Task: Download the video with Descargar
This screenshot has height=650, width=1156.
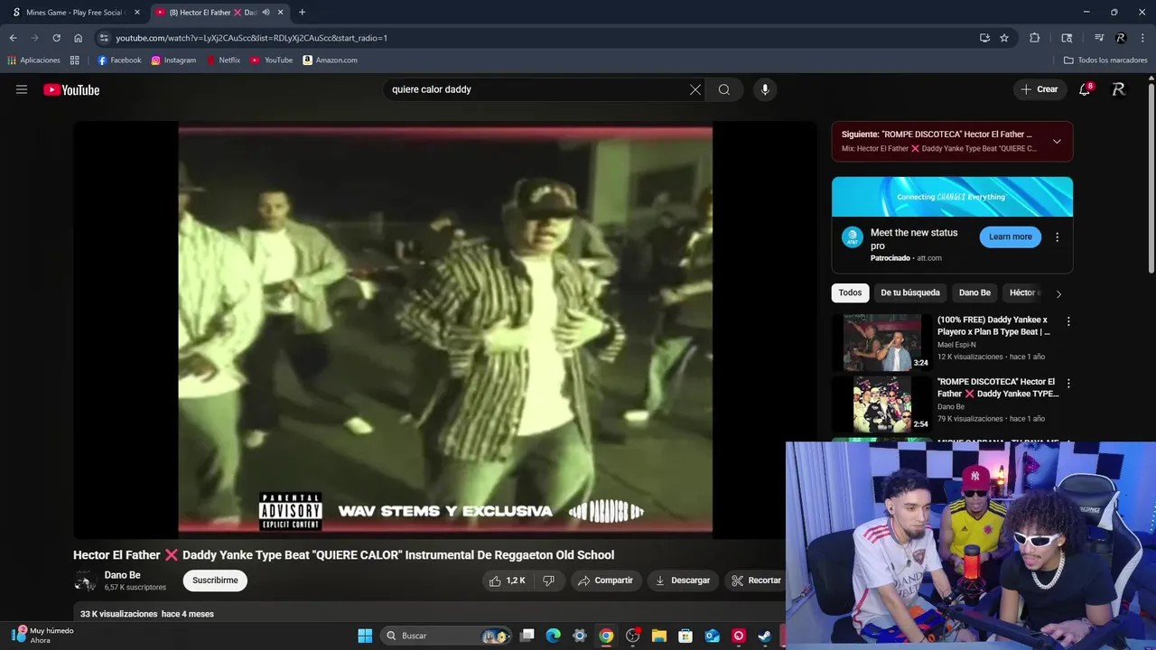Action: (x=683, y=580)
